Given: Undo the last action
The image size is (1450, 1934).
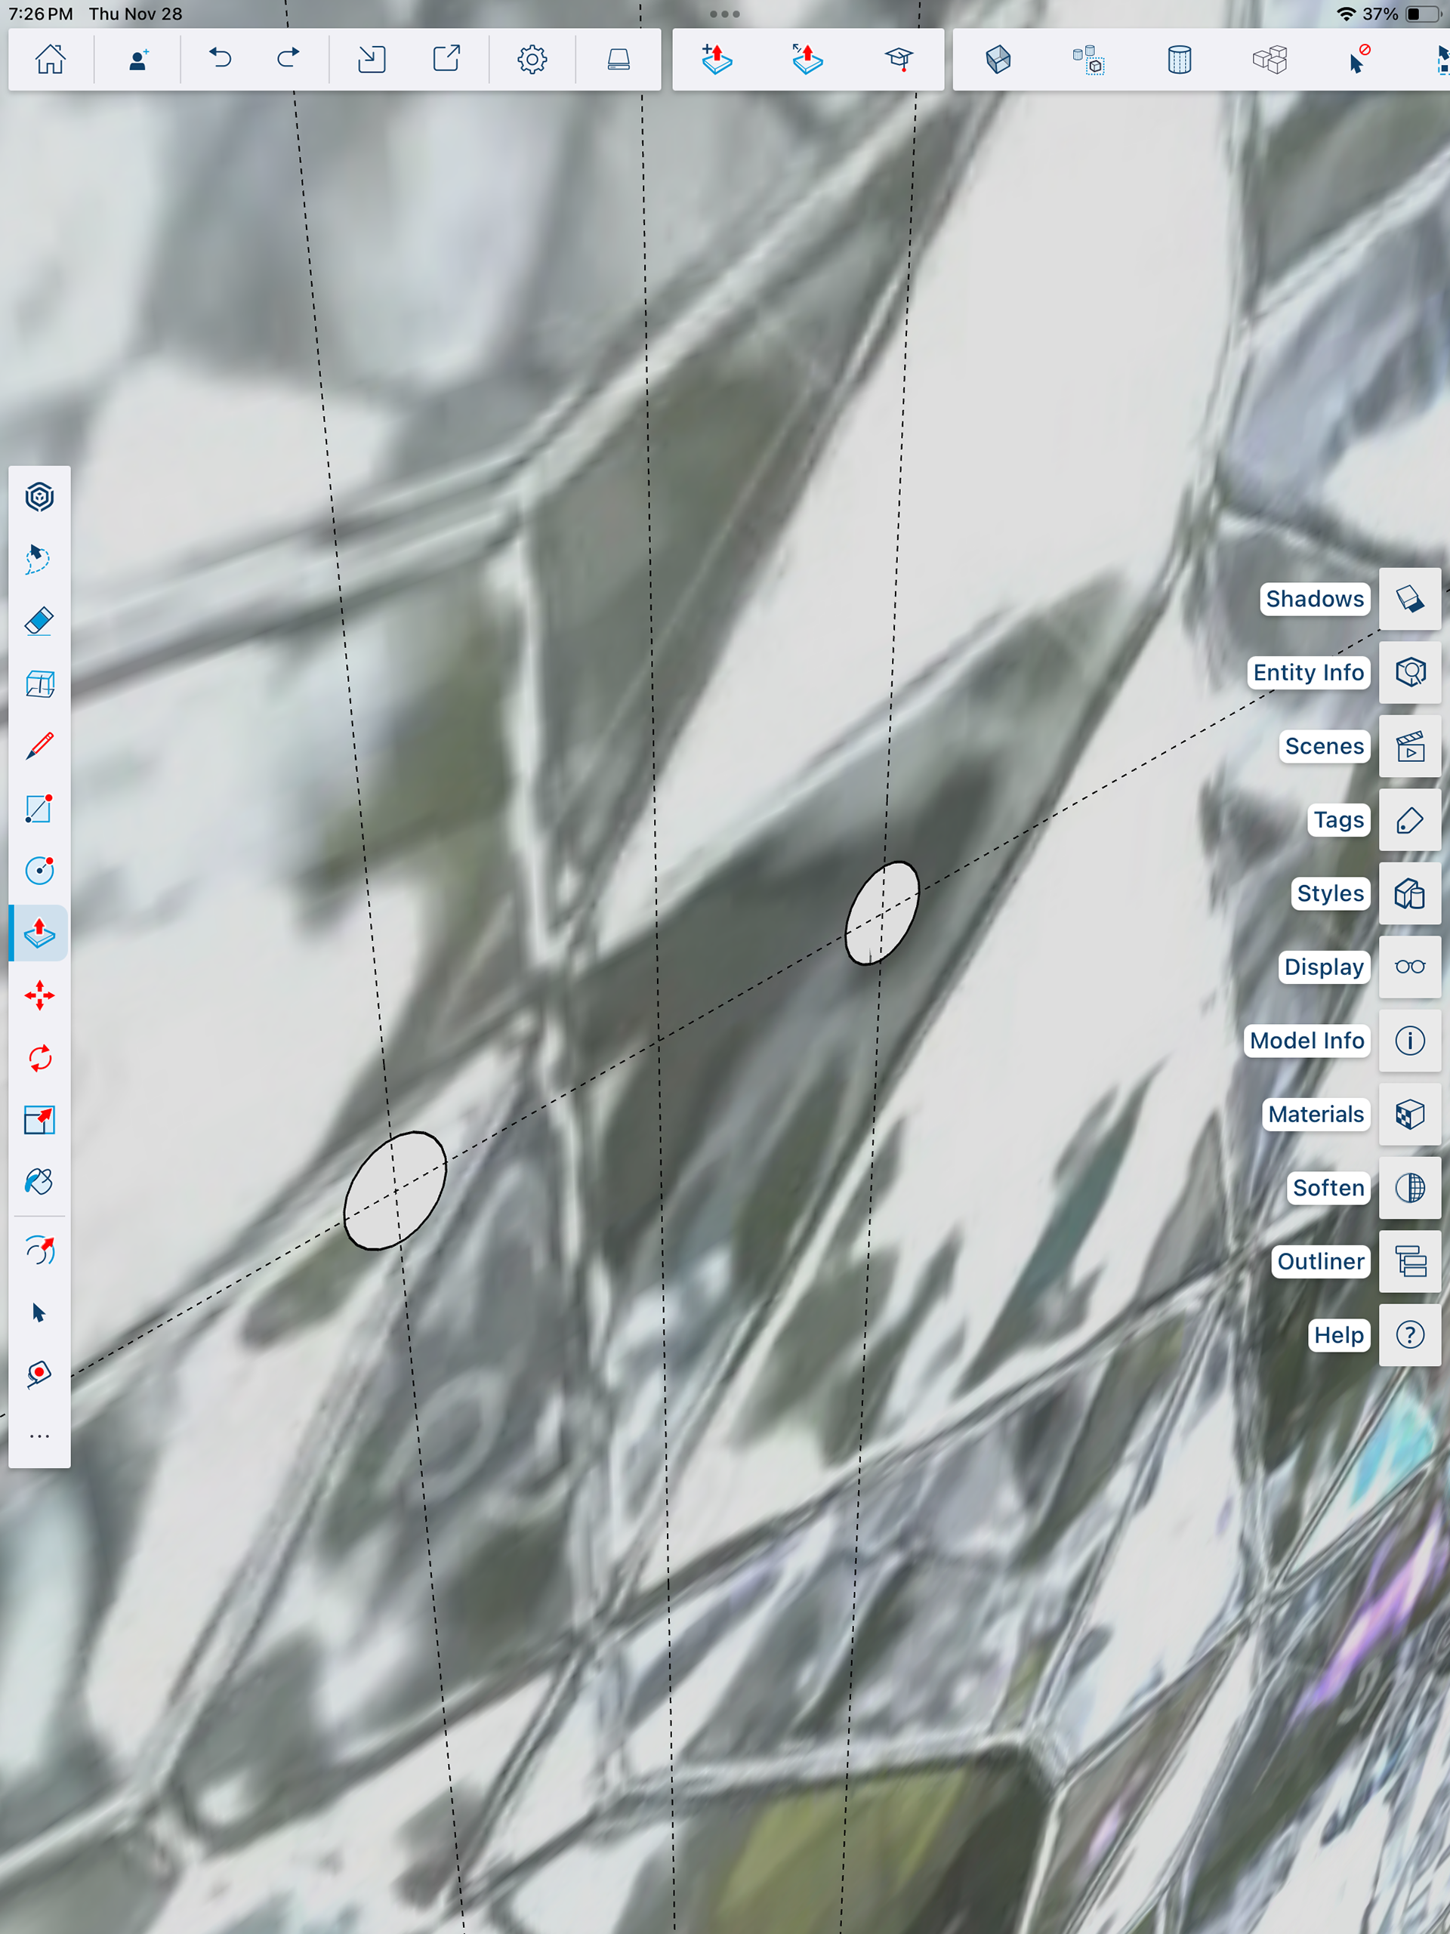Looking at the screenshot, I should (221, 60).
